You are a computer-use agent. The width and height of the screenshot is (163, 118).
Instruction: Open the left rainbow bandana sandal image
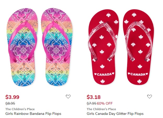point(22,47)
